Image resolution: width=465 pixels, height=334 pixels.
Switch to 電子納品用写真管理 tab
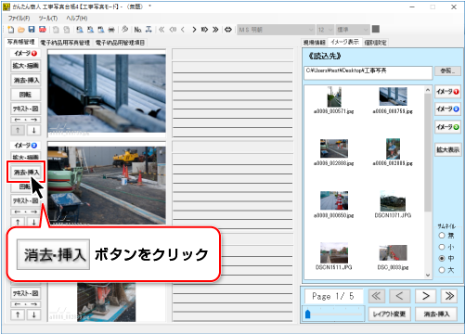[x=65, y=43]
